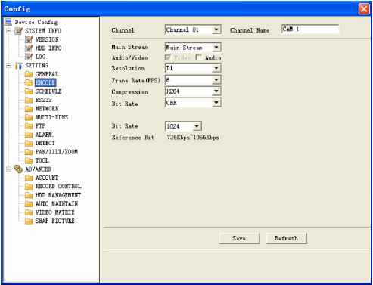Click the Device Config root icon
This screenshot has height=285, width=373.
pyautogui.click(x=8, y=22)
